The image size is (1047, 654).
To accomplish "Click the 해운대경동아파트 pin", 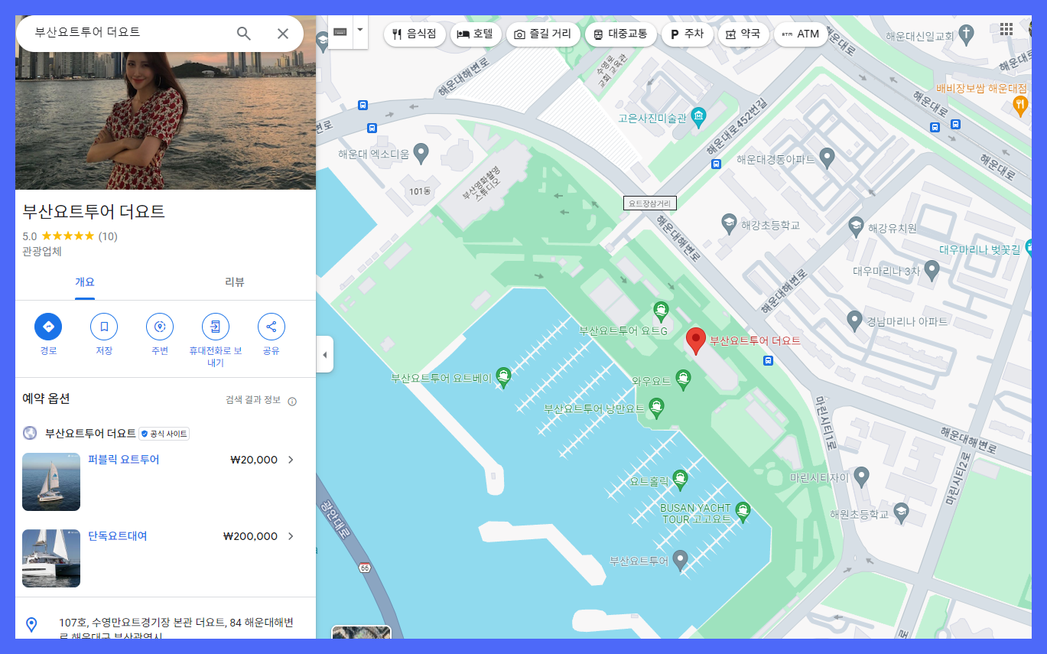I will pyautogui.click(x=826, y=158).
